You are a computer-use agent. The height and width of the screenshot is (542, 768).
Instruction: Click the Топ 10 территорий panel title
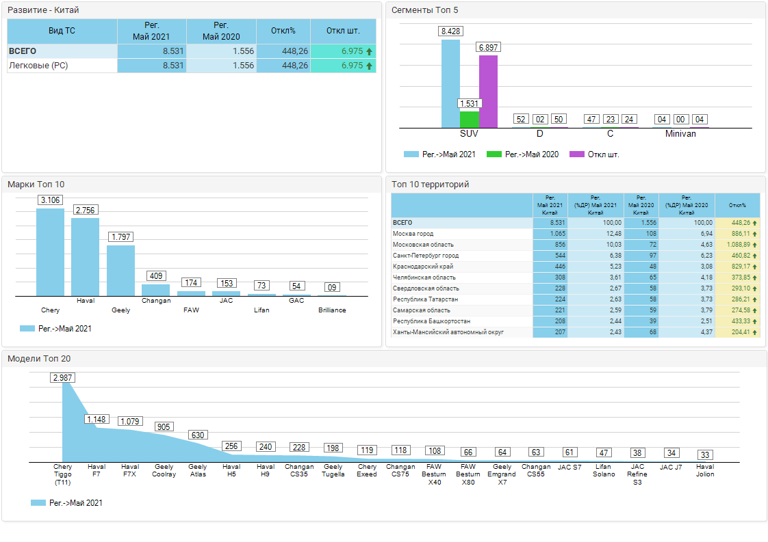(x=430, y=185)
